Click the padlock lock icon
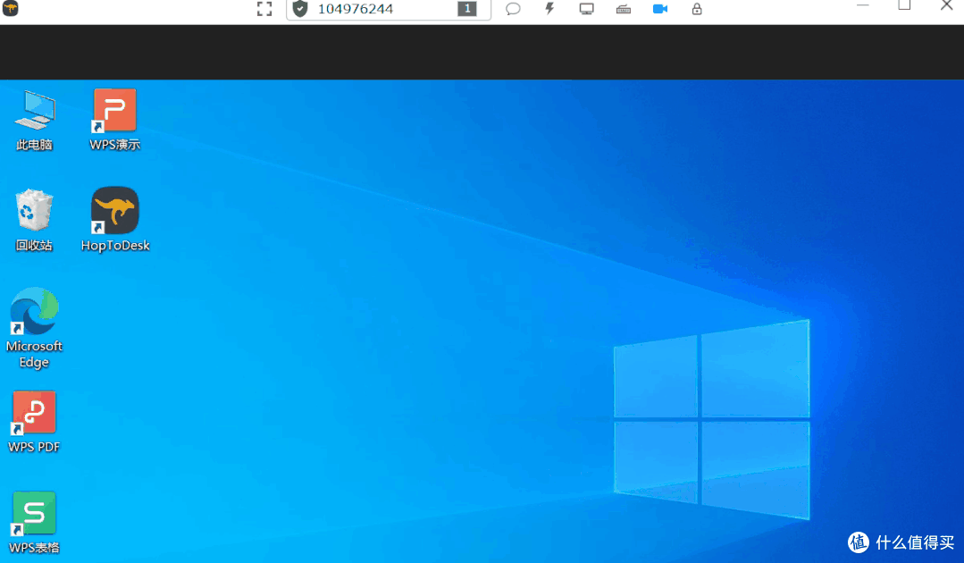This screenshot has width=964, height=563. click(x=697, y=9)
